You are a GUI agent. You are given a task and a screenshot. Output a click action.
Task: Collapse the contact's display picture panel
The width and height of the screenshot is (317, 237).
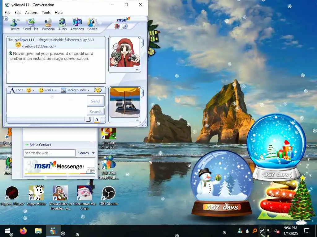coord(142,43)
